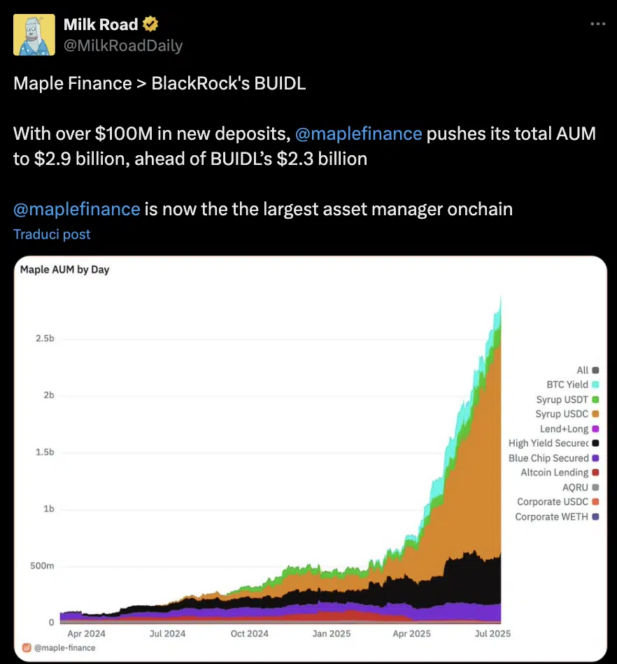Screen dimensions: 617x664
Task: Toggle Syrup USDC legend swatch
Action: (x=595, y=414)
